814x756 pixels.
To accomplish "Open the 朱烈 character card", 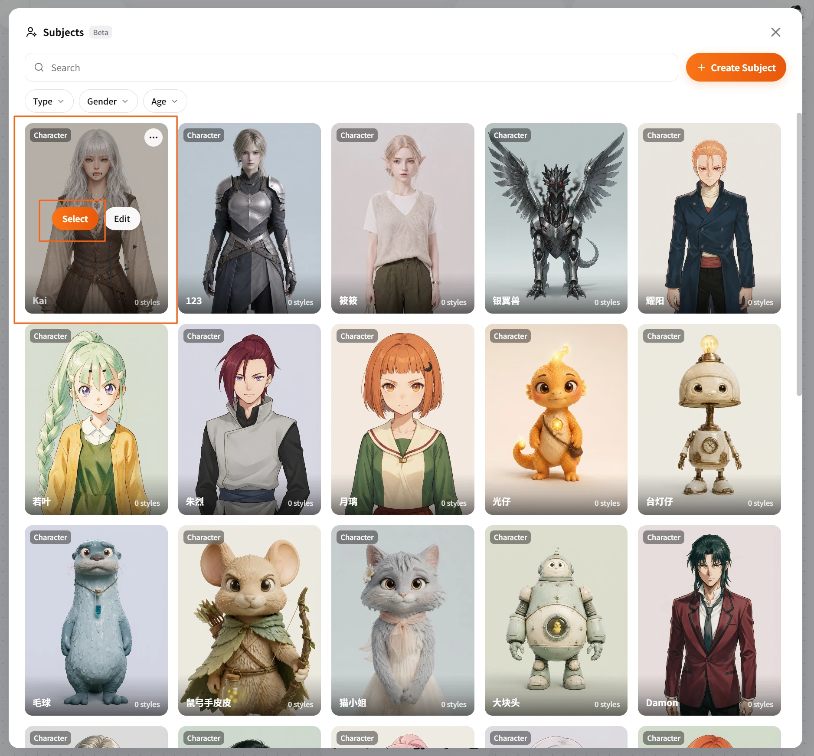I will pyautogui.click(x=249, y=419).
